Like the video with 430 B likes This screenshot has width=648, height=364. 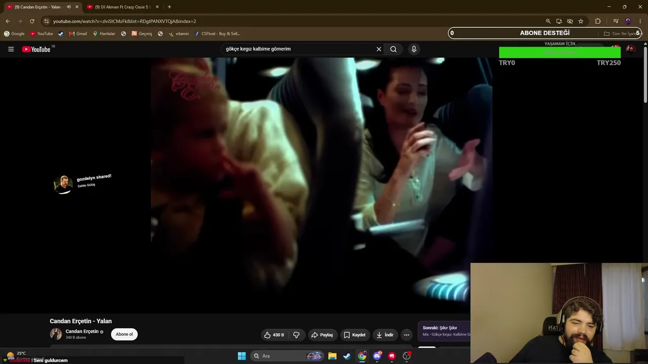(x=274, y=335)
